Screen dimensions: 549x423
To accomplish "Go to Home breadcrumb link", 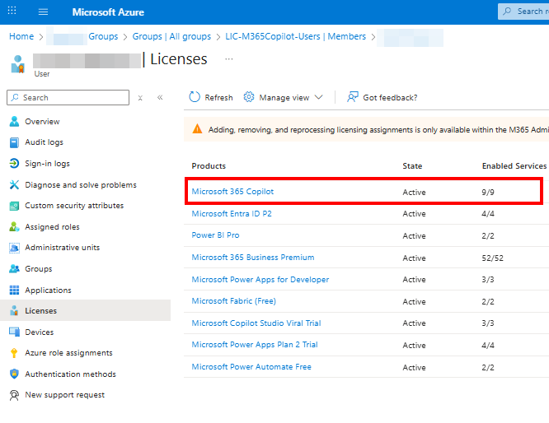I will tap(21, 36).
